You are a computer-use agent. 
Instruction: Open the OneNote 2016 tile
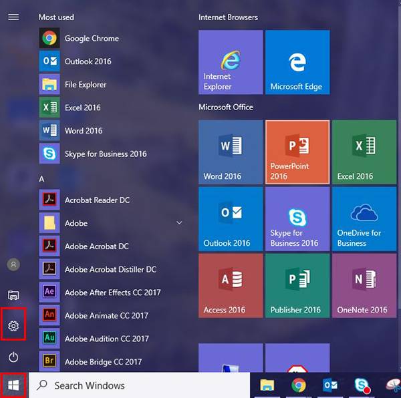364,286
